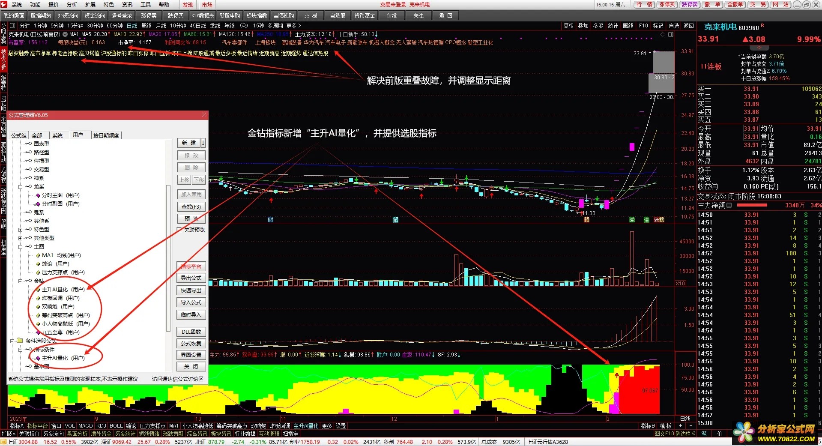Click the 减 marker below the K-line chart
This screenshot has height=446, width=822.
click(x=632, y=219)
